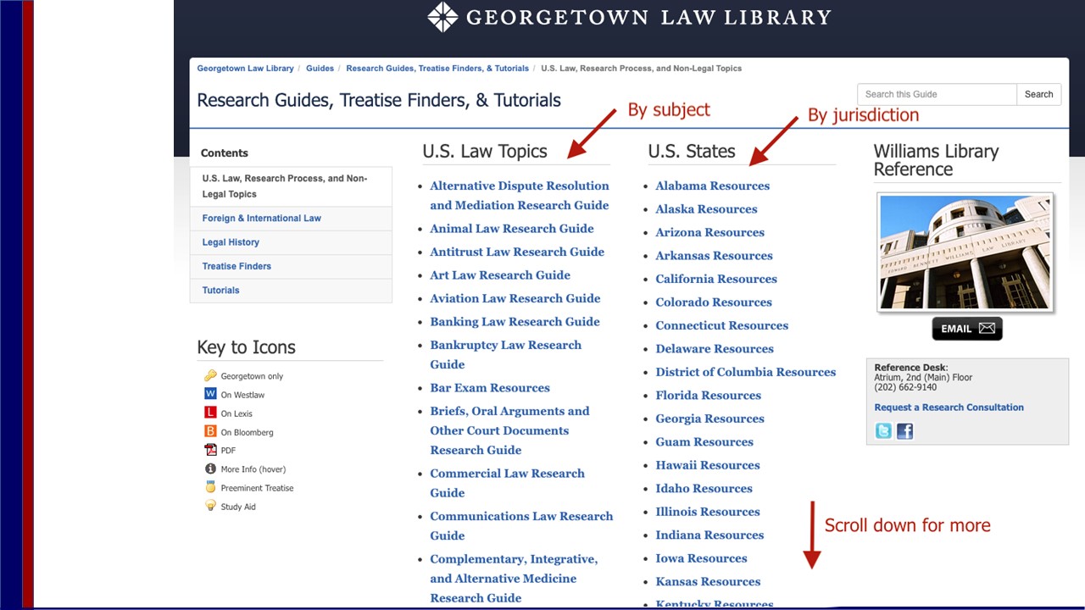Open Foreign & International Law tab
Viewport: 1085px width, 610px height.
[291, 219]
